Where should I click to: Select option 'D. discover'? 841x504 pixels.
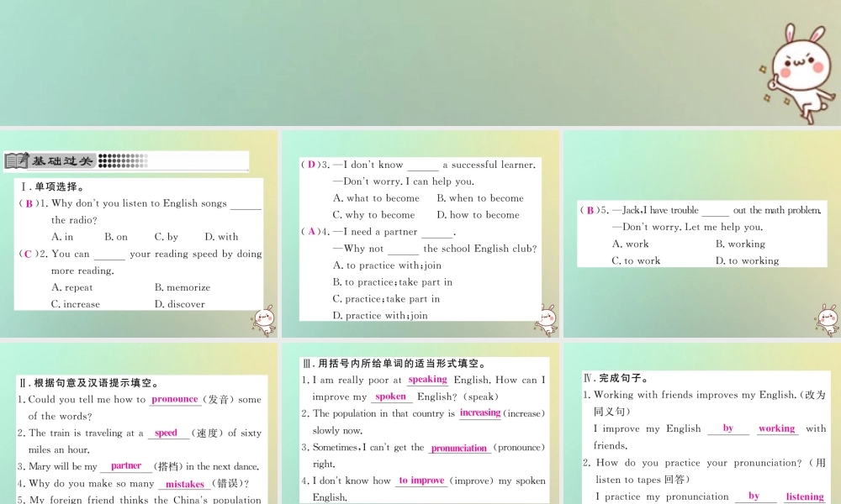pyautogui.click(x=180, y=304)
